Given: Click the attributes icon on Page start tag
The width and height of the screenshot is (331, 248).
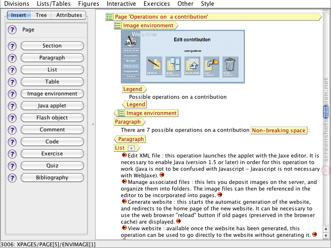Looking at the screenshot, I should 109,17.
